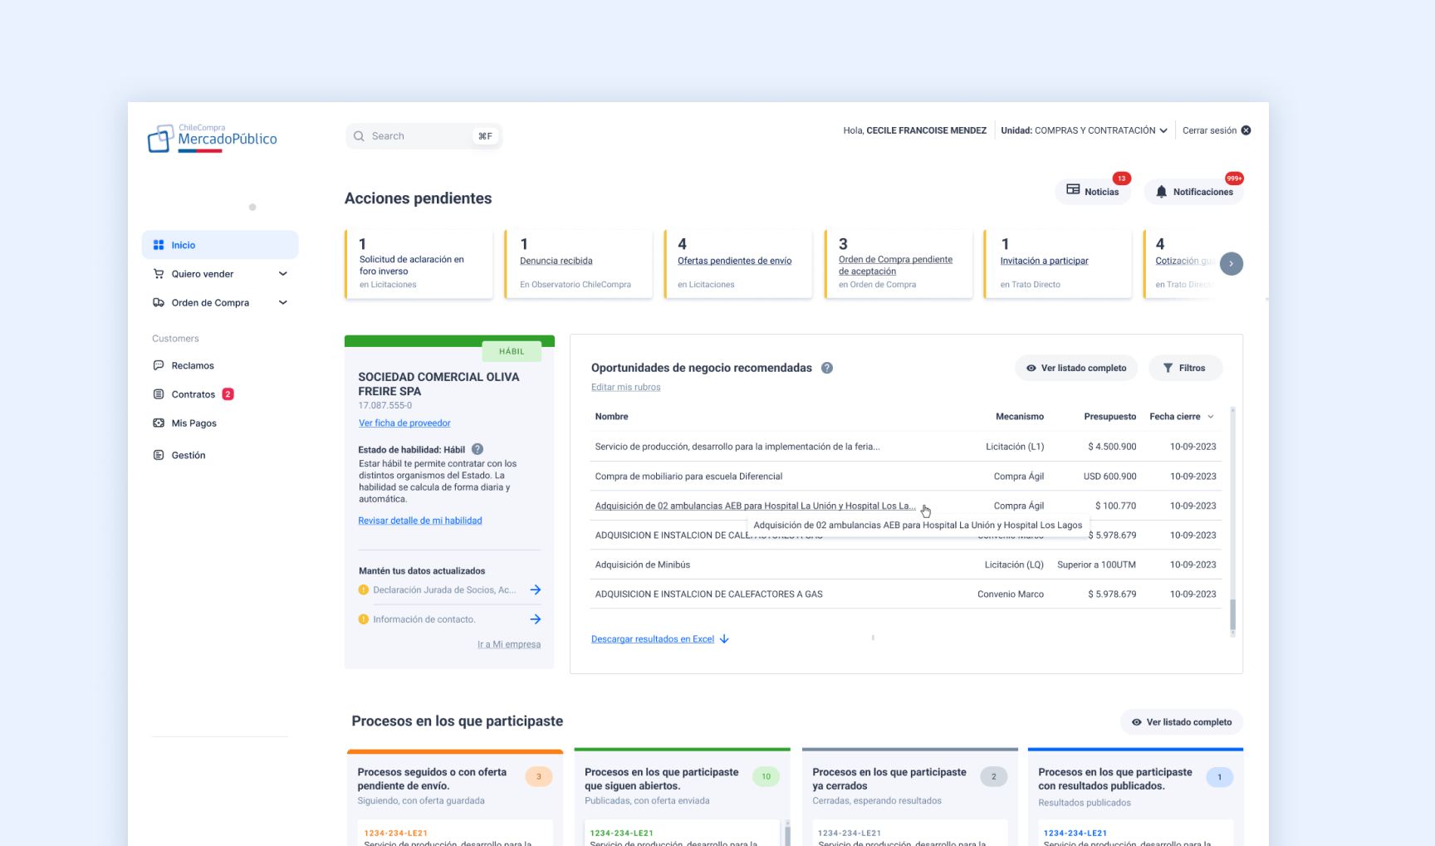Open the Notificaciones bell icon
This screenshot has width=1435, height=846.
click(x=1160, y=191)
